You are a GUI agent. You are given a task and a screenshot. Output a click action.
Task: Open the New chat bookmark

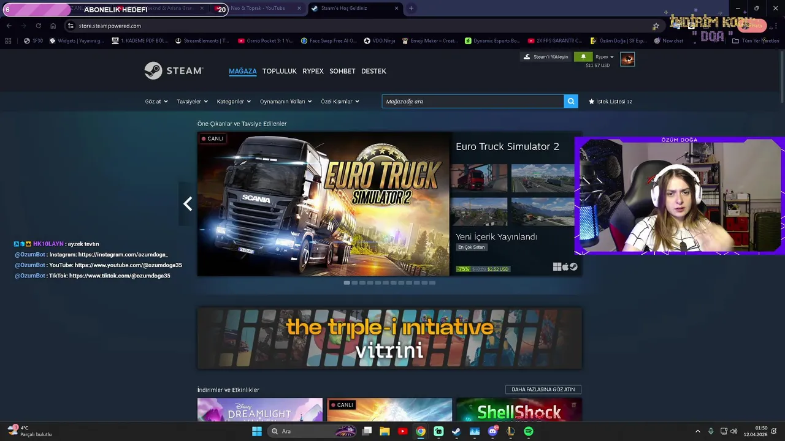coord(668,41)
